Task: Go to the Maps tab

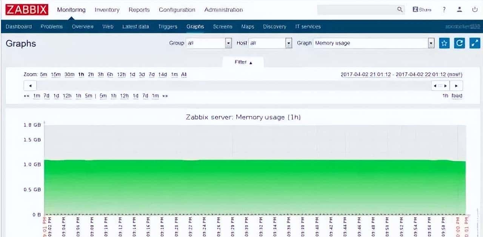Action: tap(248, 26)
